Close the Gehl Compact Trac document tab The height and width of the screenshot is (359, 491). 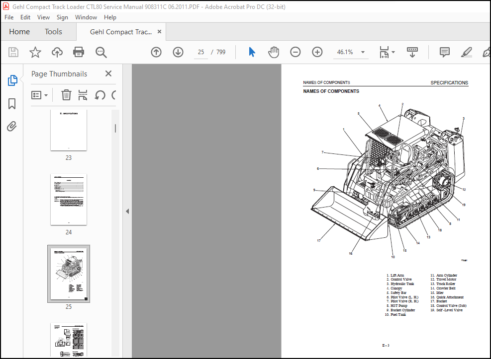159,32
